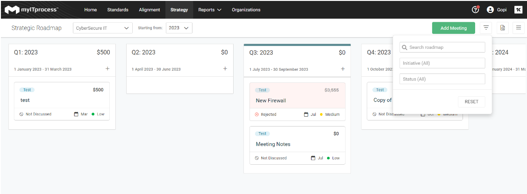Click the Add Meeting button
The image size is (527, 194).
click(454, 28)
